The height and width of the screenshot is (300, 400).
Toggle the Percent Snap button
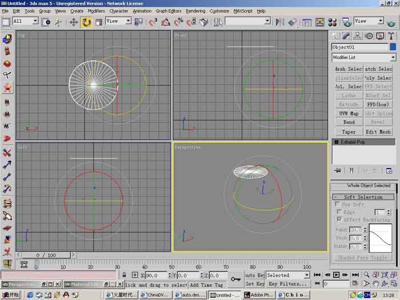(178, 22)
